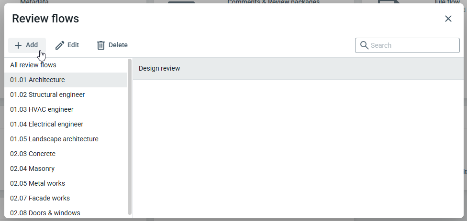The width and height of the screenshot is (467, 221).
Task: Click the review flow list scrollbar
Action: [130, 136]
